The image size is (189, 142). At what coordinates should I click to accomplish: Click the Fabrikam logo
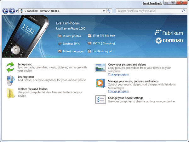pyautogui.click(x=169, y=32)
